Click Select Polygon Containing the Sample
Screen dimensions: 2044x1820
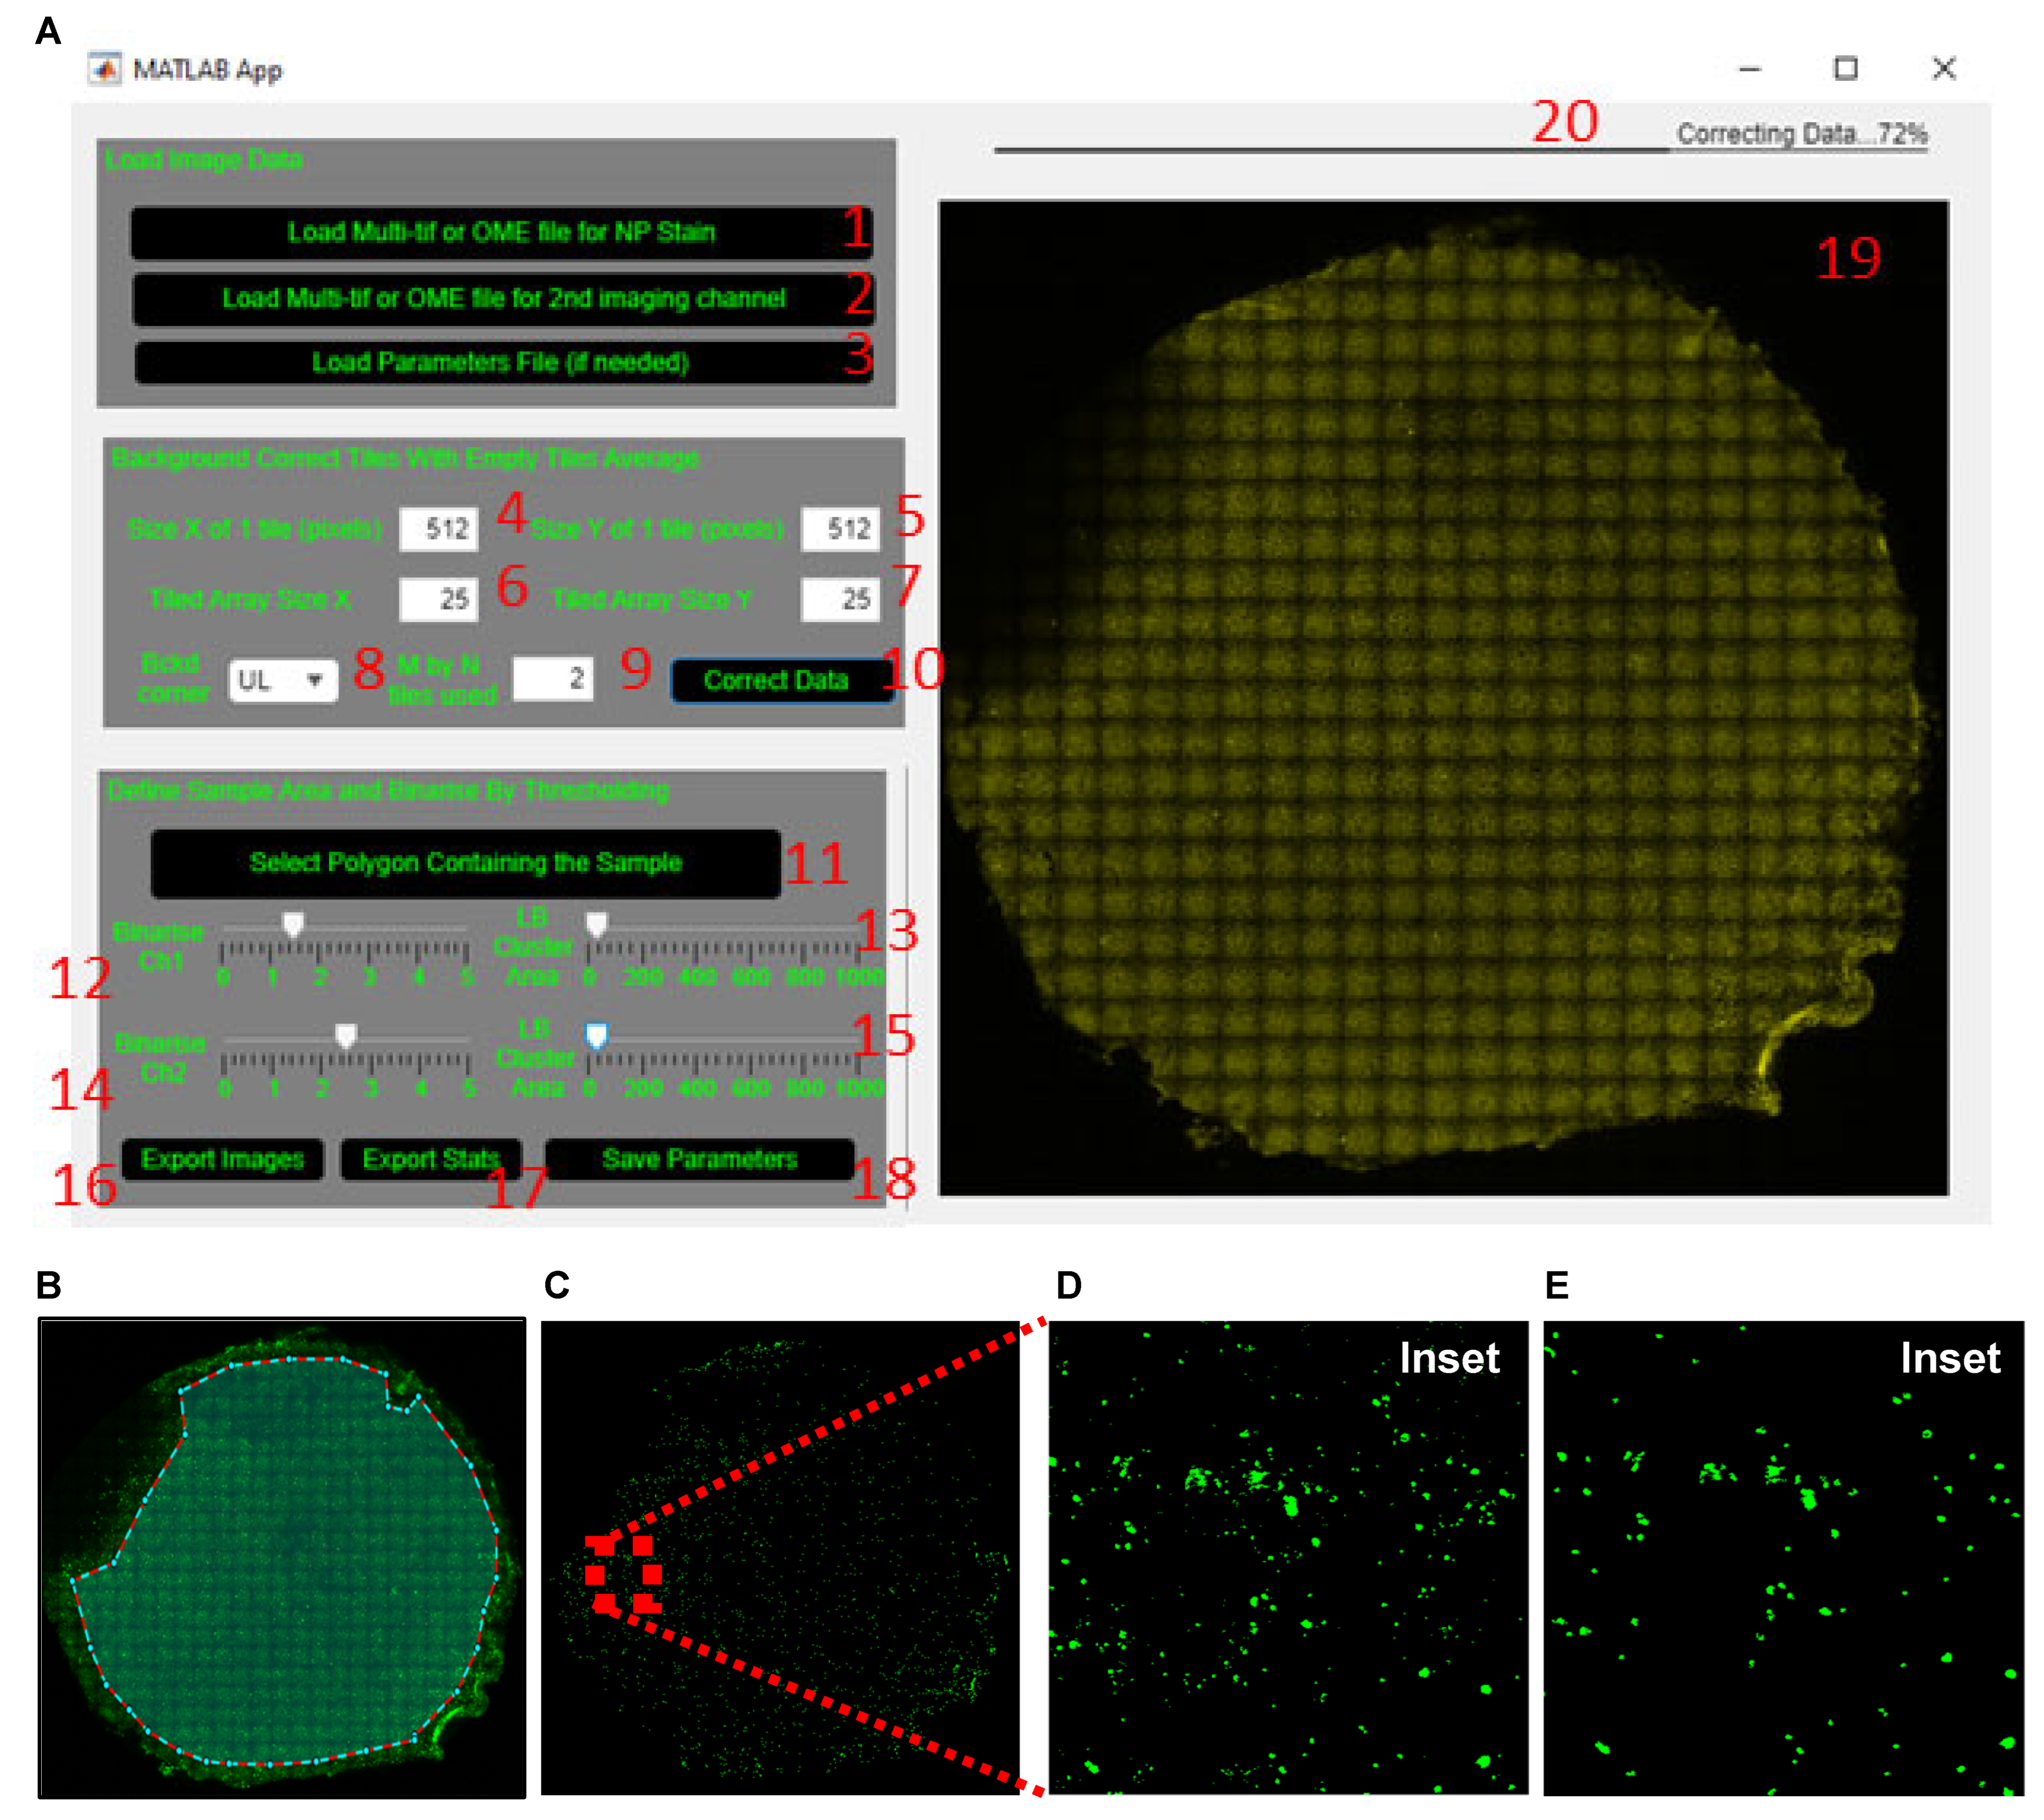point(465,862)
